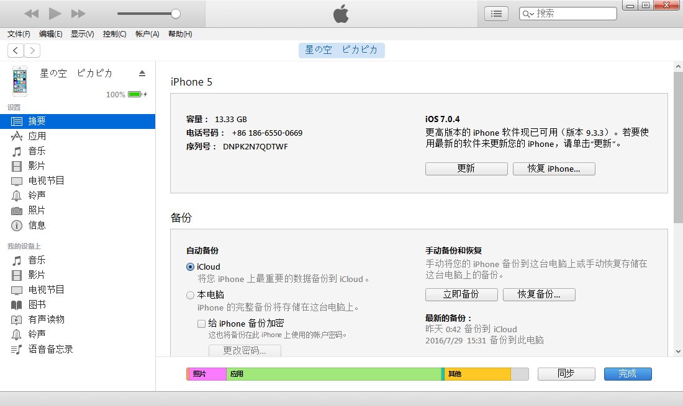This screenshot has width=683, height=406.
Task: Click the 恢复备份... button
Action: (539, 294)
